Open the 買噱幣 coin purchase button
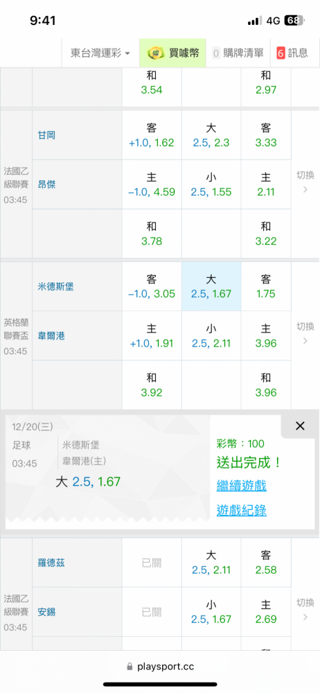The width and height of the screenshot is (320, 693). coord(173,53)
